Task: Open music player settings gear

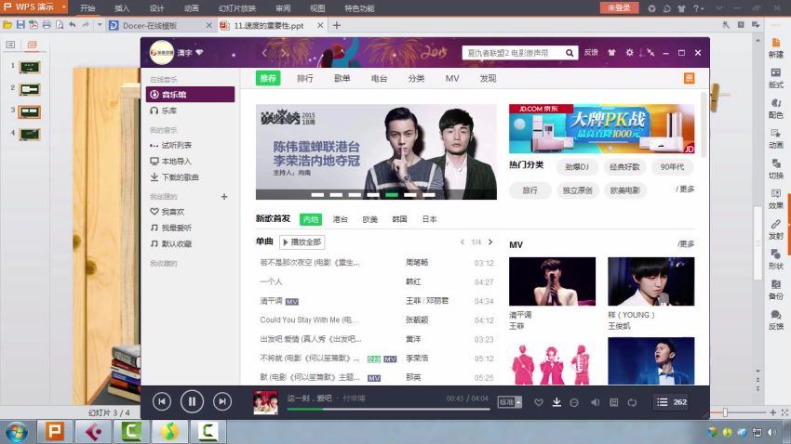Action: [630, 52]
